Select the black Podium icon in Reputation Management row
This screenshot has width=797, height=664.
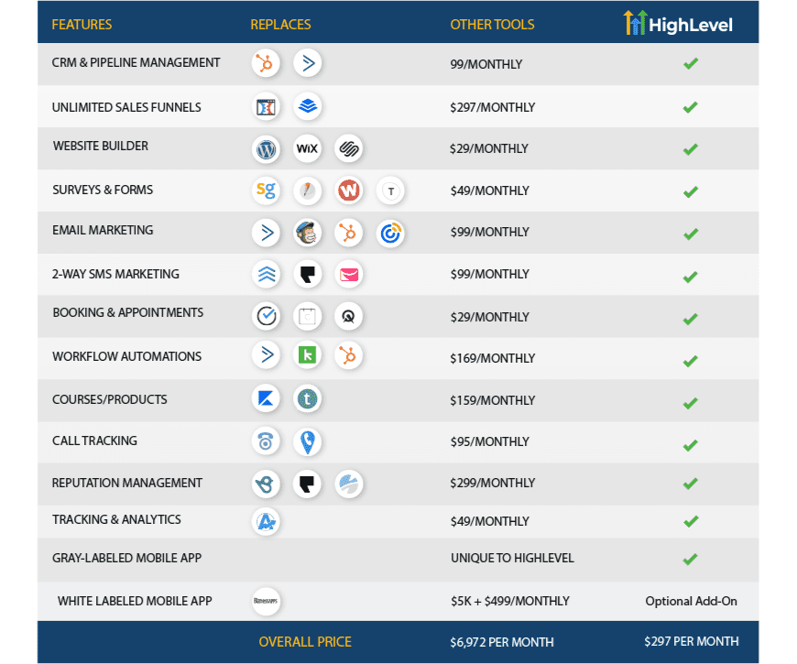click(307, 484)
